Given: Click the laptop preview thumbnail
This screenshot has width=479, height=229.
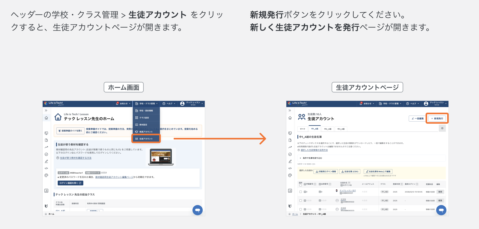Looking at the screenshot, I should point(161,157).
